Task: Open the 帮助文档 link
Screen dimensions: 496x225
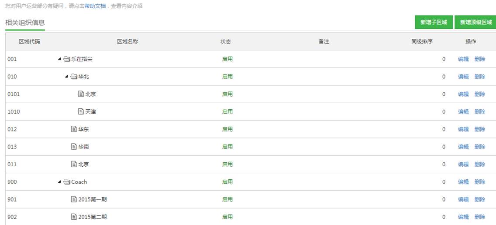Action: click(95, 6)
